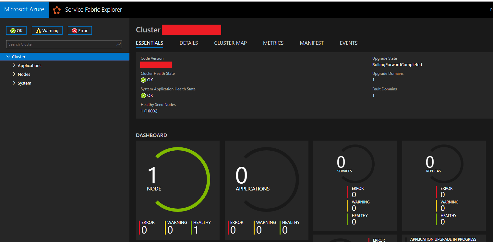Toggle the Error status filter
493x242 pixels.
(79, 30)
